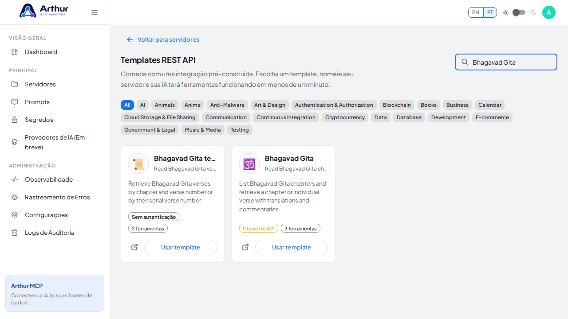Use the 2 ferramentas Bhagavad Gita template
The width and height of the screenshot is (568, 319).
181,247
